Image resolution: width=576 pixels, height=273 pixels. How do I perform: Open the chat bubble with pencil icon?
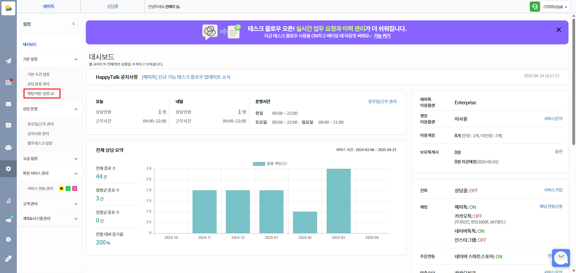[8, 126]
